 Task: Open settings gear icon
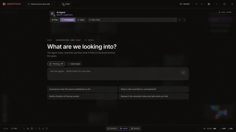[x=209, y=4]
